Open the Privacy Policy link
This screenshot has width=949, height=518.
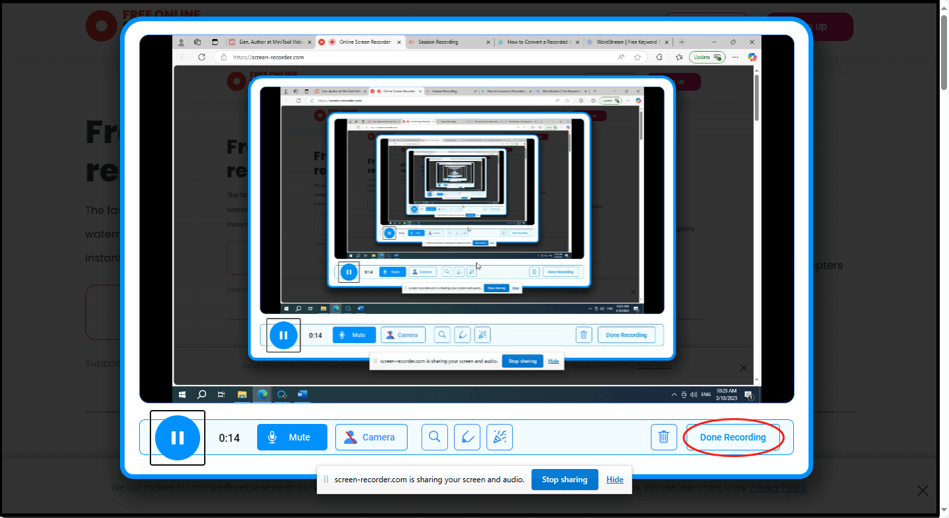coord(777,487)
